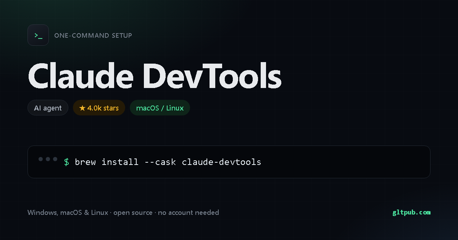
Task: Click the macOS / Linux badge
Action: 160,108
